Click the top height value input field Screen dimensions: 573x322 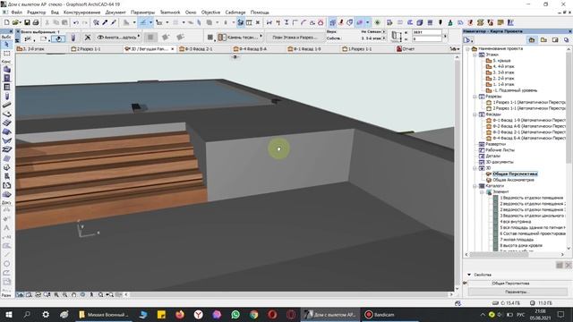tap(427, 32)
